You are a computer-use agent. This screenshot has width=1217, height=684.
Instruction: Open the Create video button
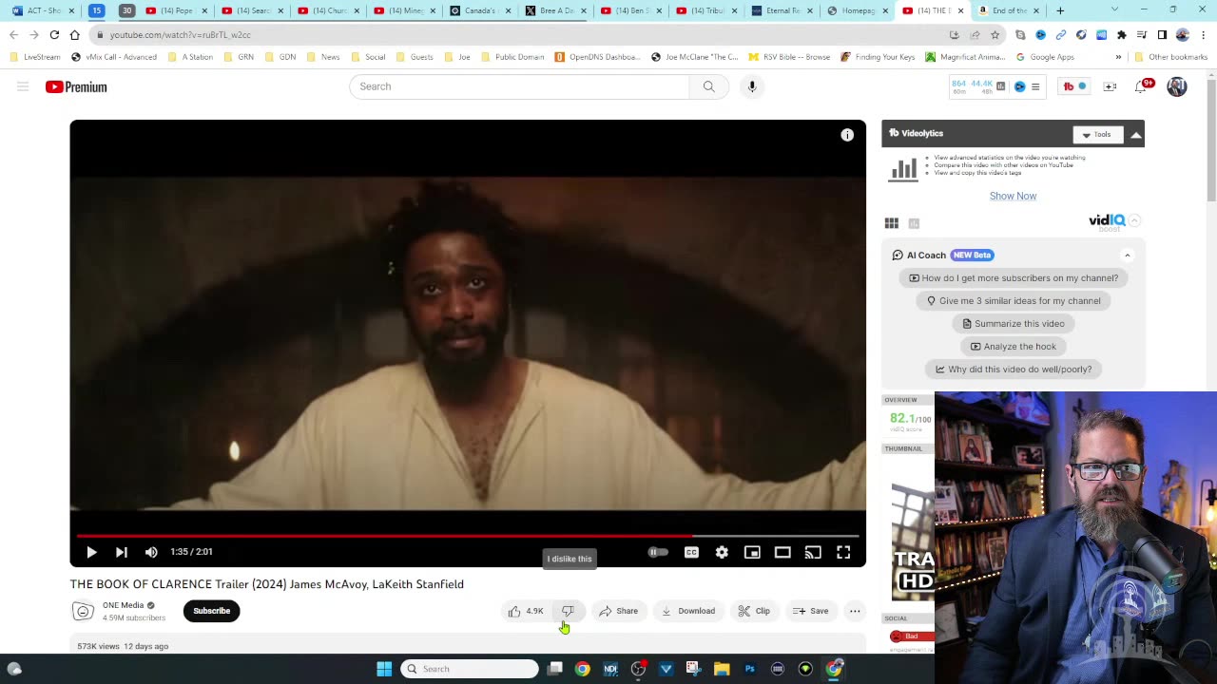coord(1110,86)
